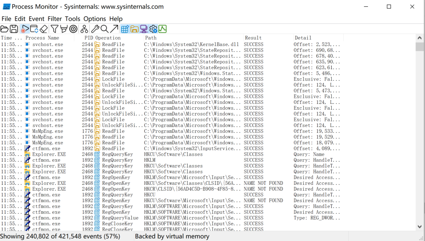425x241 pixels.
Task: Open Find with the magnifying glass icon
Action: point(104,29)
